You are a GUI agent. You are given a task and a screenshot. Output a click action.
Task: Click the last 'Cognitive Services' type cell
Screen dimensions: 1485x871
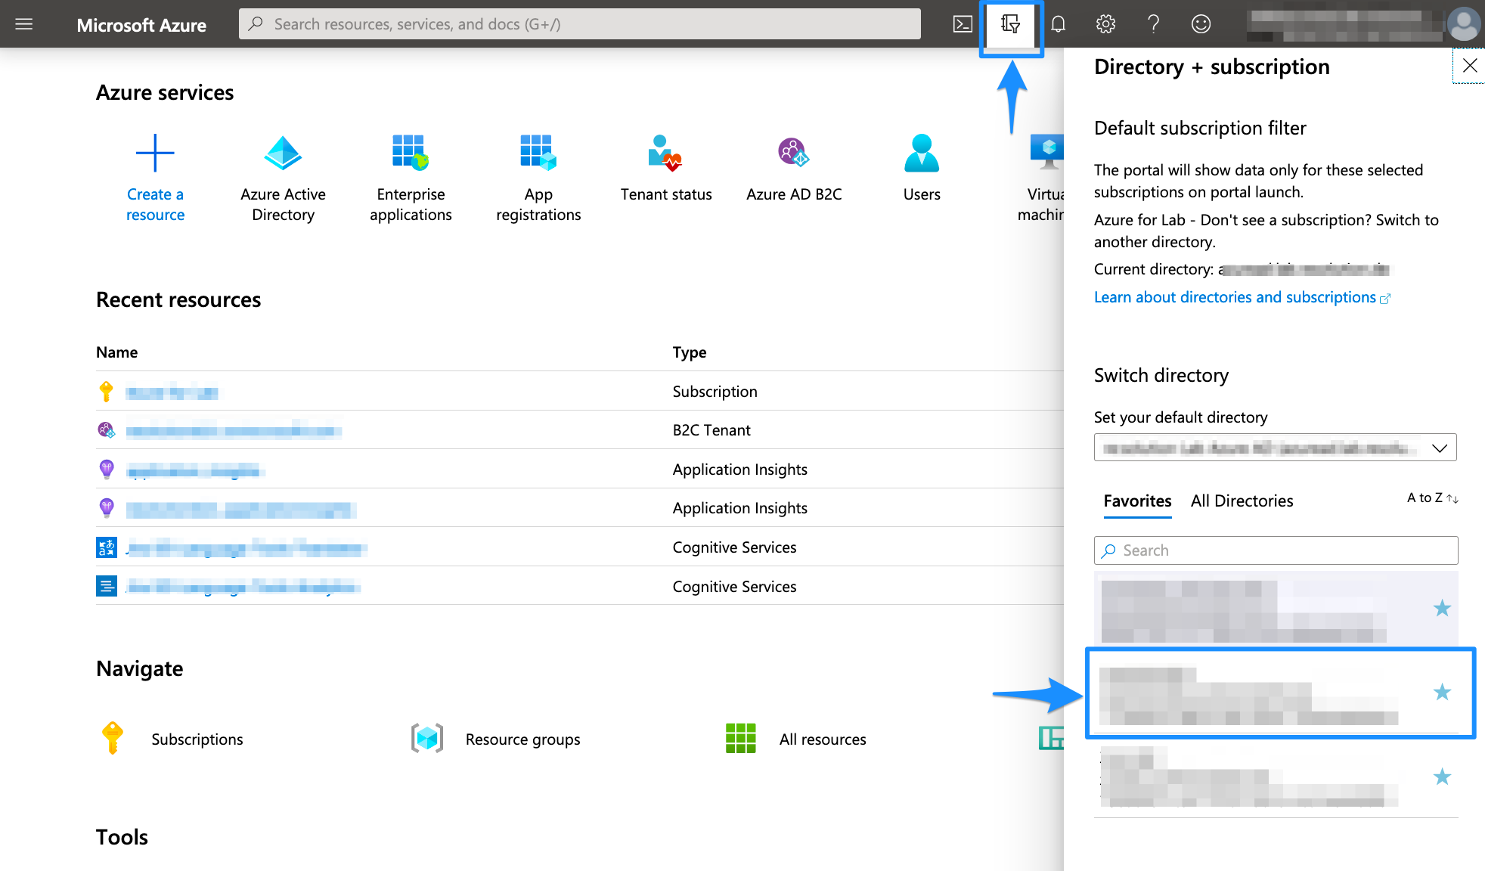pos(734,587)
